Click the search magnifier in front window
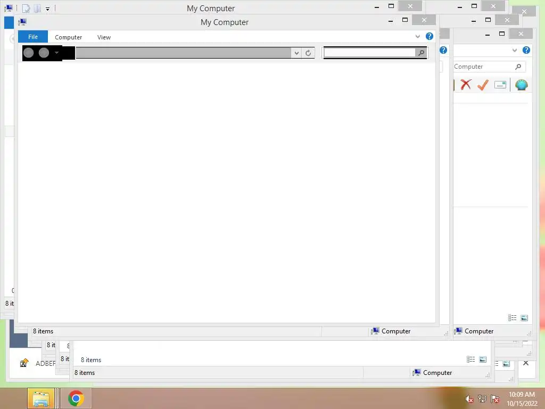The height and width of the screenshot is (409, 545). point(421,53)
